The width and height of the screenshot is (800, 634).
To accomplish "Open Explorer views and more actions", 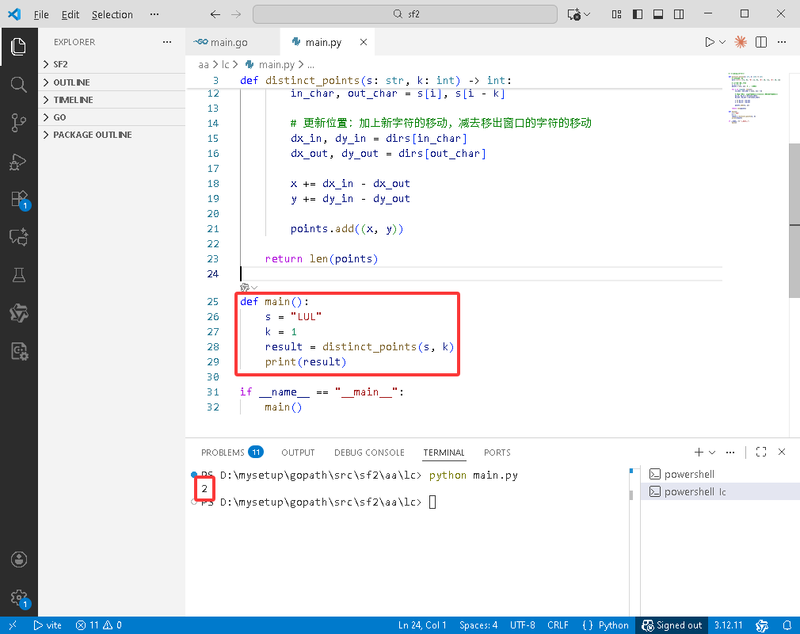I will pyautogui.click(x=167, y=42).
